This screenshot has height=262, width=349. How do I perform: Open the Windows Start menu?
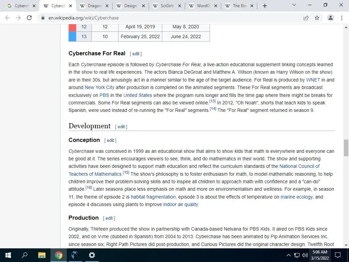point(8,255)
